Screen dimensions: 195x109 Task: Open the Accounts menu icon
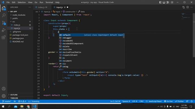(x=4, y=89)
